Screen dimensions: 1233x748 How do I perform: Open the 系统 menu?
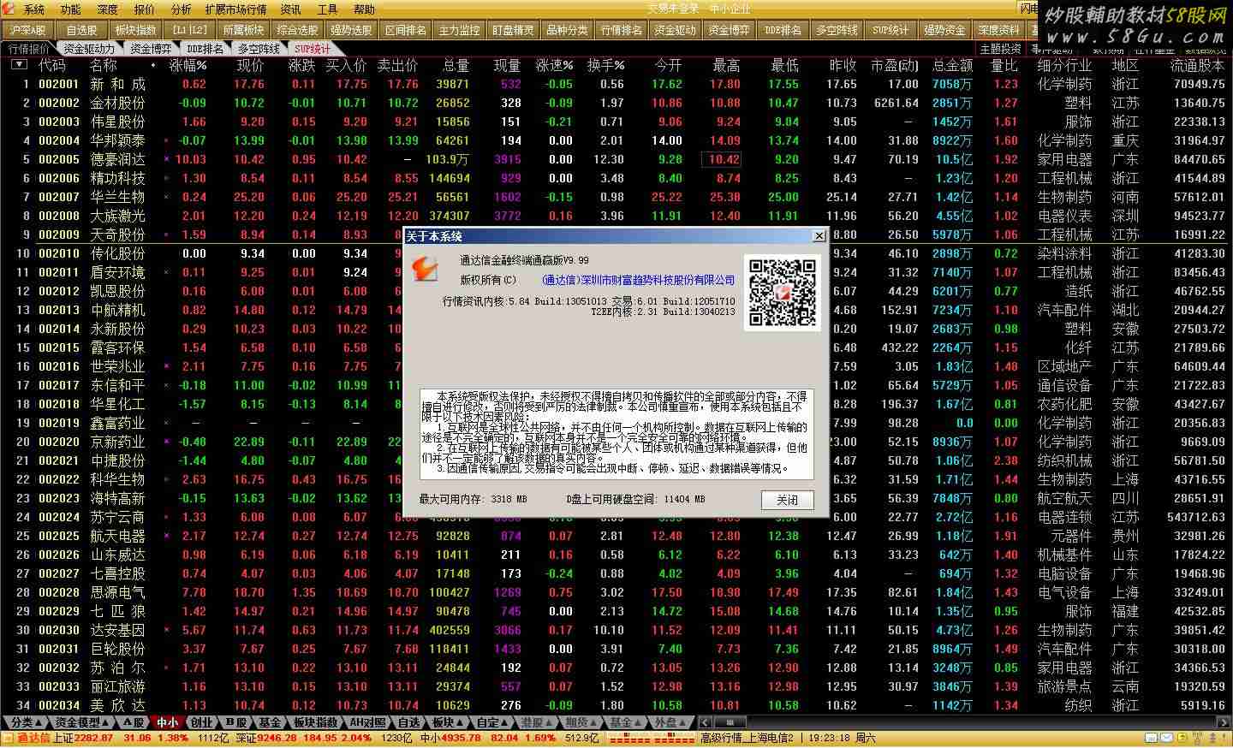point(34,9)
